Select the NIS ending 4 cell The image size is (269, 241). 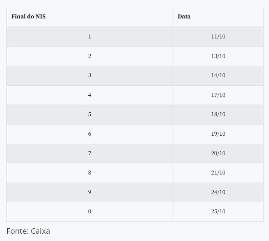[90, 95]
